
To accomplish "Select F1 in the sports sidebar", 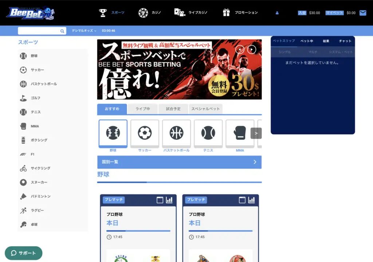I will click(x=52, y=154).
